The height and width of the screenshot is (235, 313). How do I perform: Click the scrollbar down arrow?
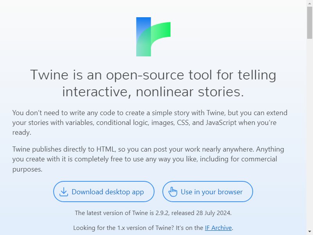click(310, 232)
